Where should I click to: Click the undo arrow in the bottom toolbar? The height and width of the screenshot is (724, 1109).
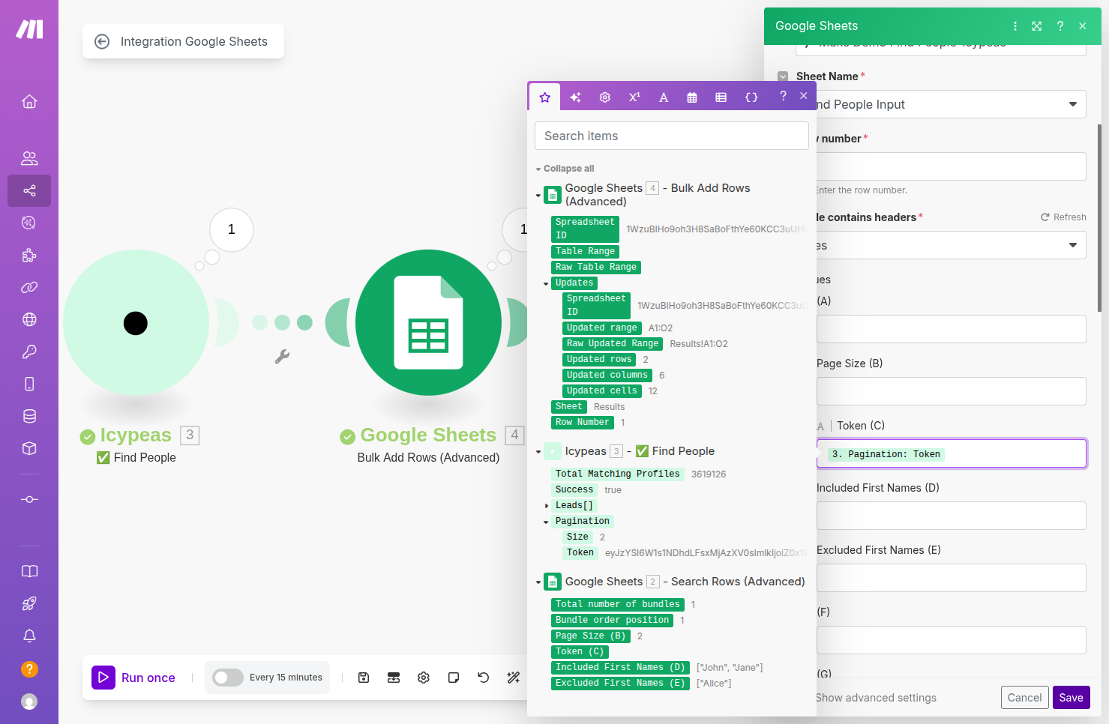(484, 678)
